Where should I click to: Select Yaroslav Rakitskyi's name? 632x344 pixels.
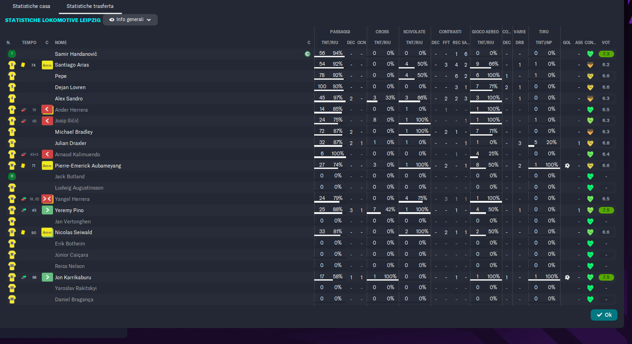click(x=76, y=288)
